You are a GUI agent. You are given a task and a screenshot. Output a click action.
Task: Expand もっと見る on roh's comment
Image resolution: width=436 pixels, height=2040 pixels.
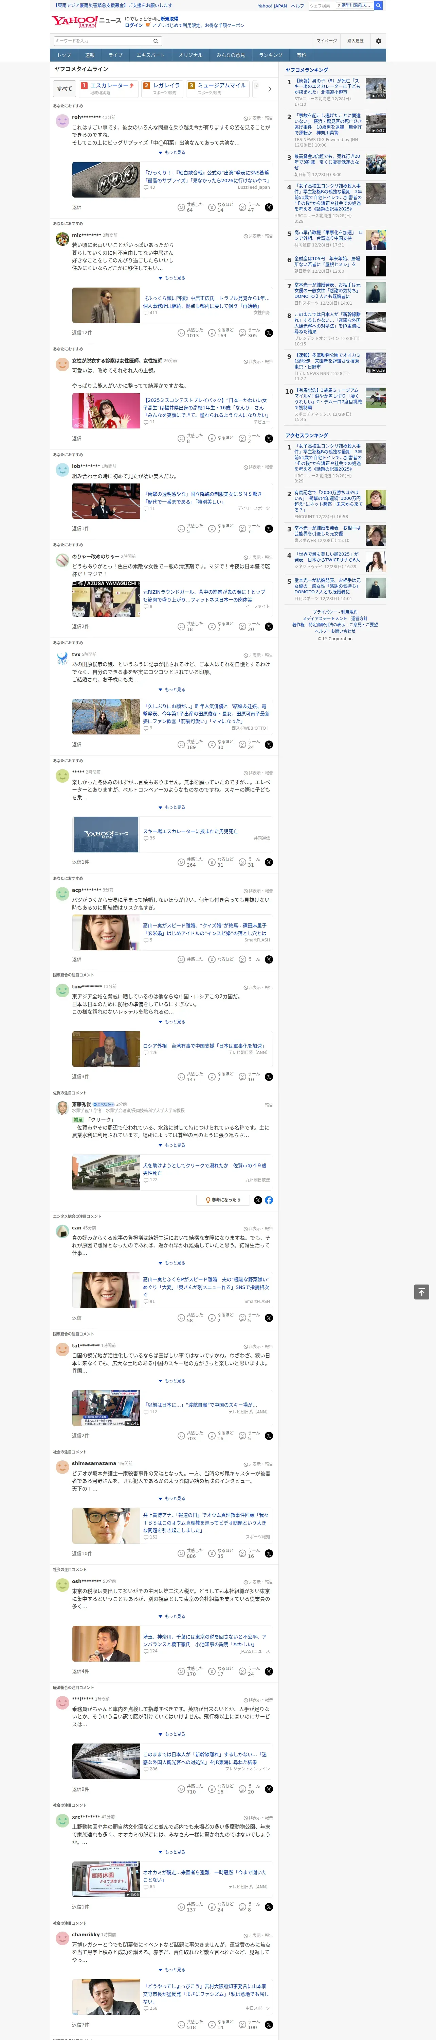[x=172, y=153]
